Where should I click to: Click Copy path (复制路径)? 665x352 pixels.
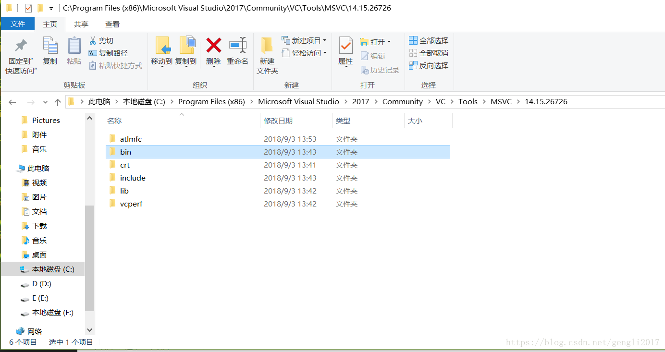point(109,53)
